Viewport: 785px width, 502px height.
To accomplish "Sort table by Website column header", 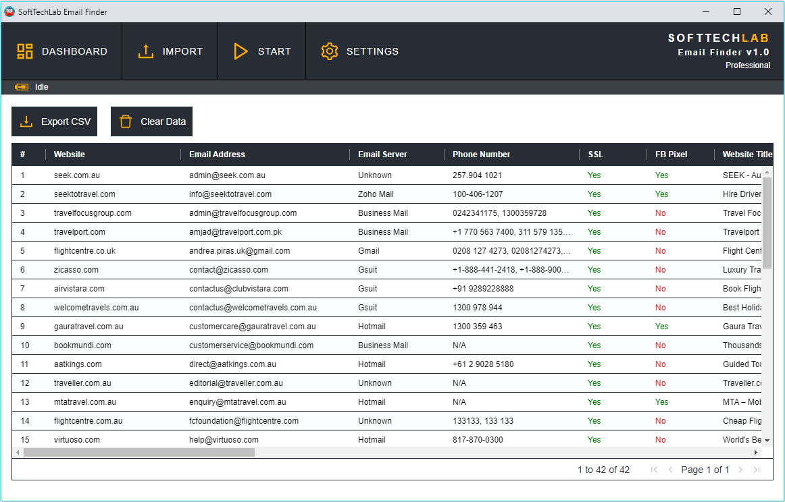I will [70, 155].
